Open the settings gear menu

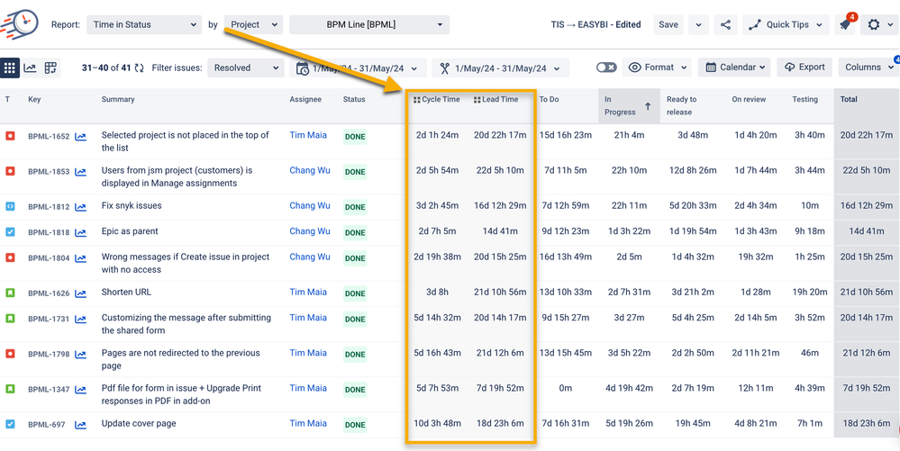[x=878, y=24]
